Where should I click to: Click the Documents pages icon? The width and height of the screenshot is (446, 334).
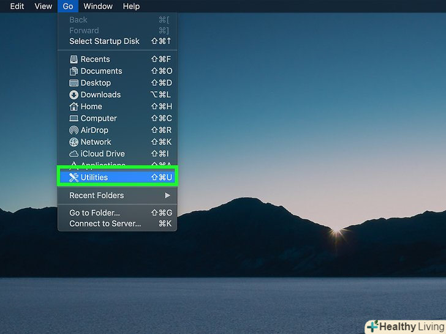pyautogui.click(x=74, y=71)
